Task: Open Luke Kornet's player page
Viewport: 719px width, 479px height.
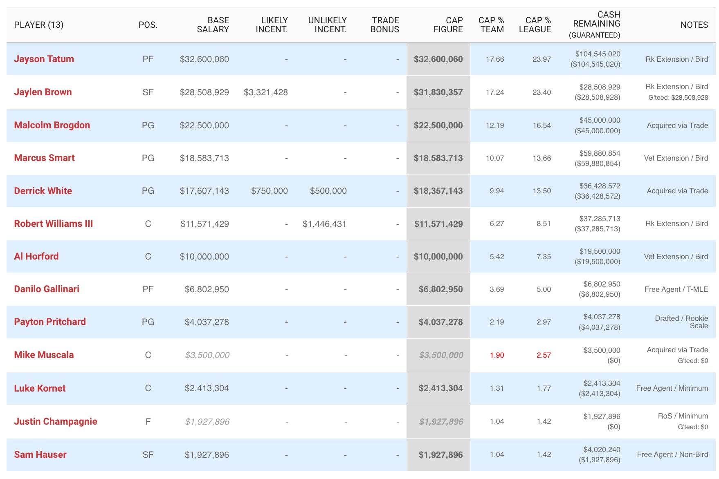Action: pos(40,388)
